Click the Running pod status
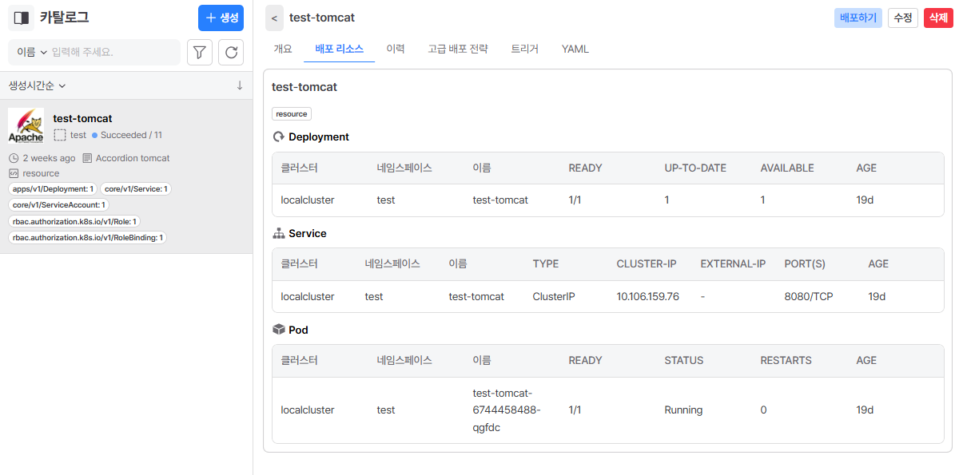 tap(683, 410)
